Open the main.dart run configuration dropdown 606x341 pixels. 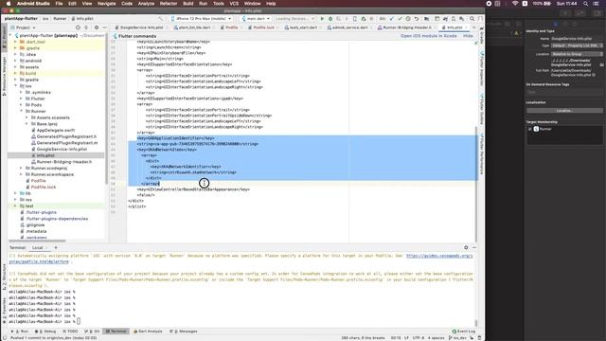[255, 19]
